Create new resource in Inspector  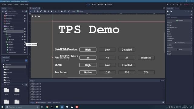(x=168, y=12)
